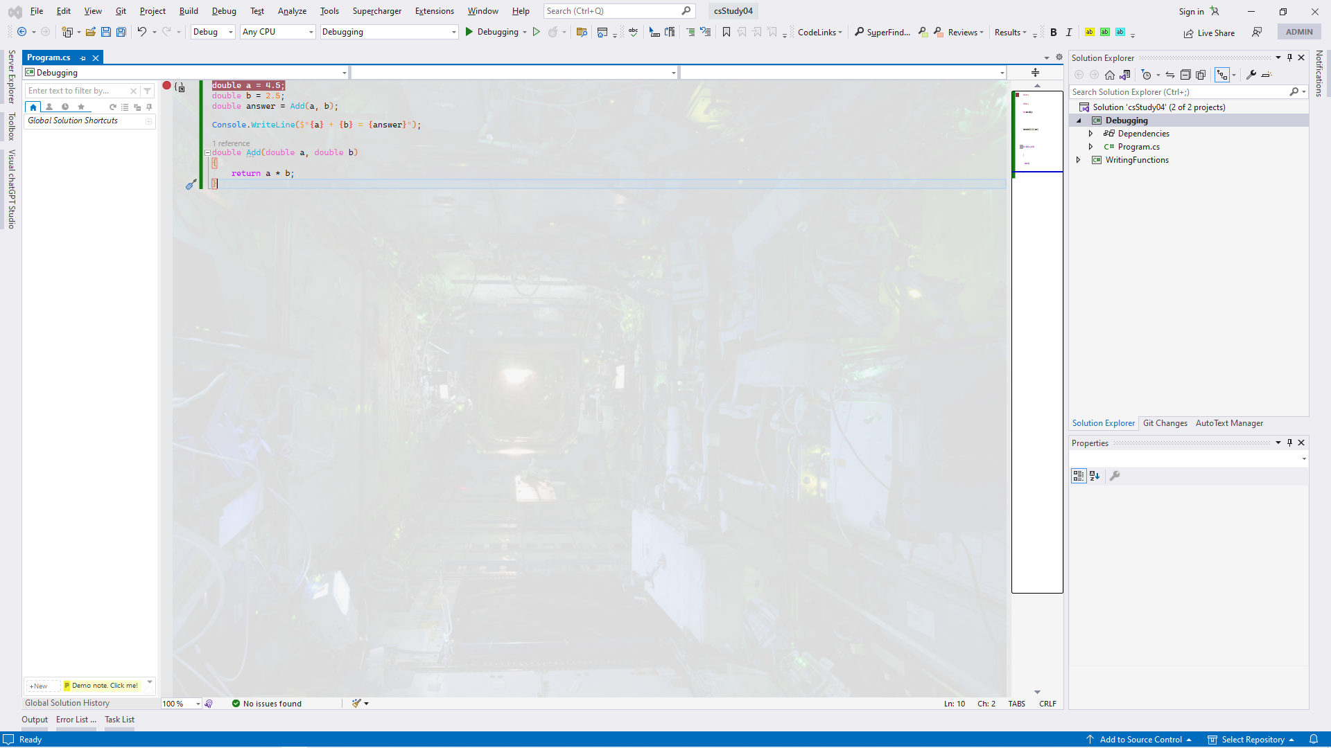Click the Undo arrow icon

point(141,32)
